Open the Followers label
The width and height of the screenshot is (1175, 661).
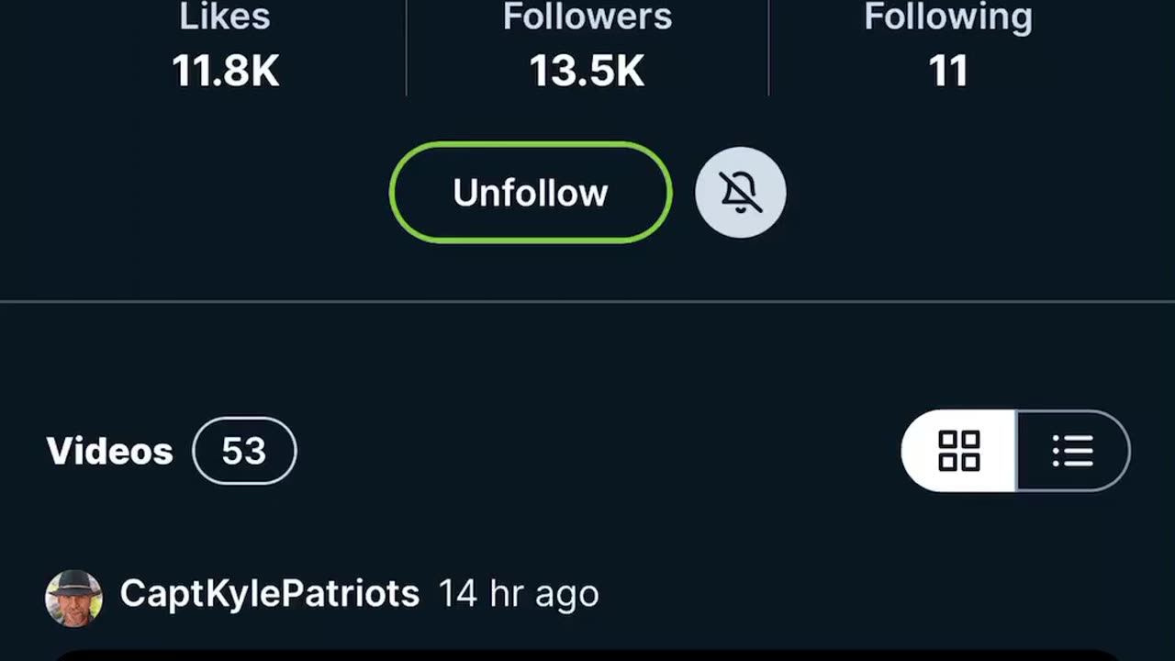pos(587,17)
